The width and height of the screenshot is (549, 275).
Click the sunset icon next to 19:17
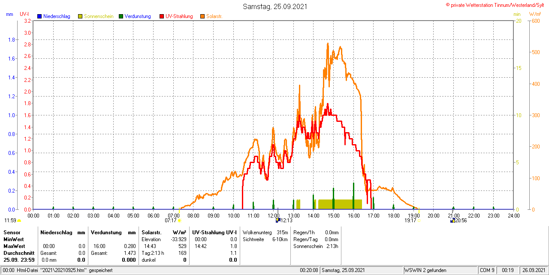[419, 221]
